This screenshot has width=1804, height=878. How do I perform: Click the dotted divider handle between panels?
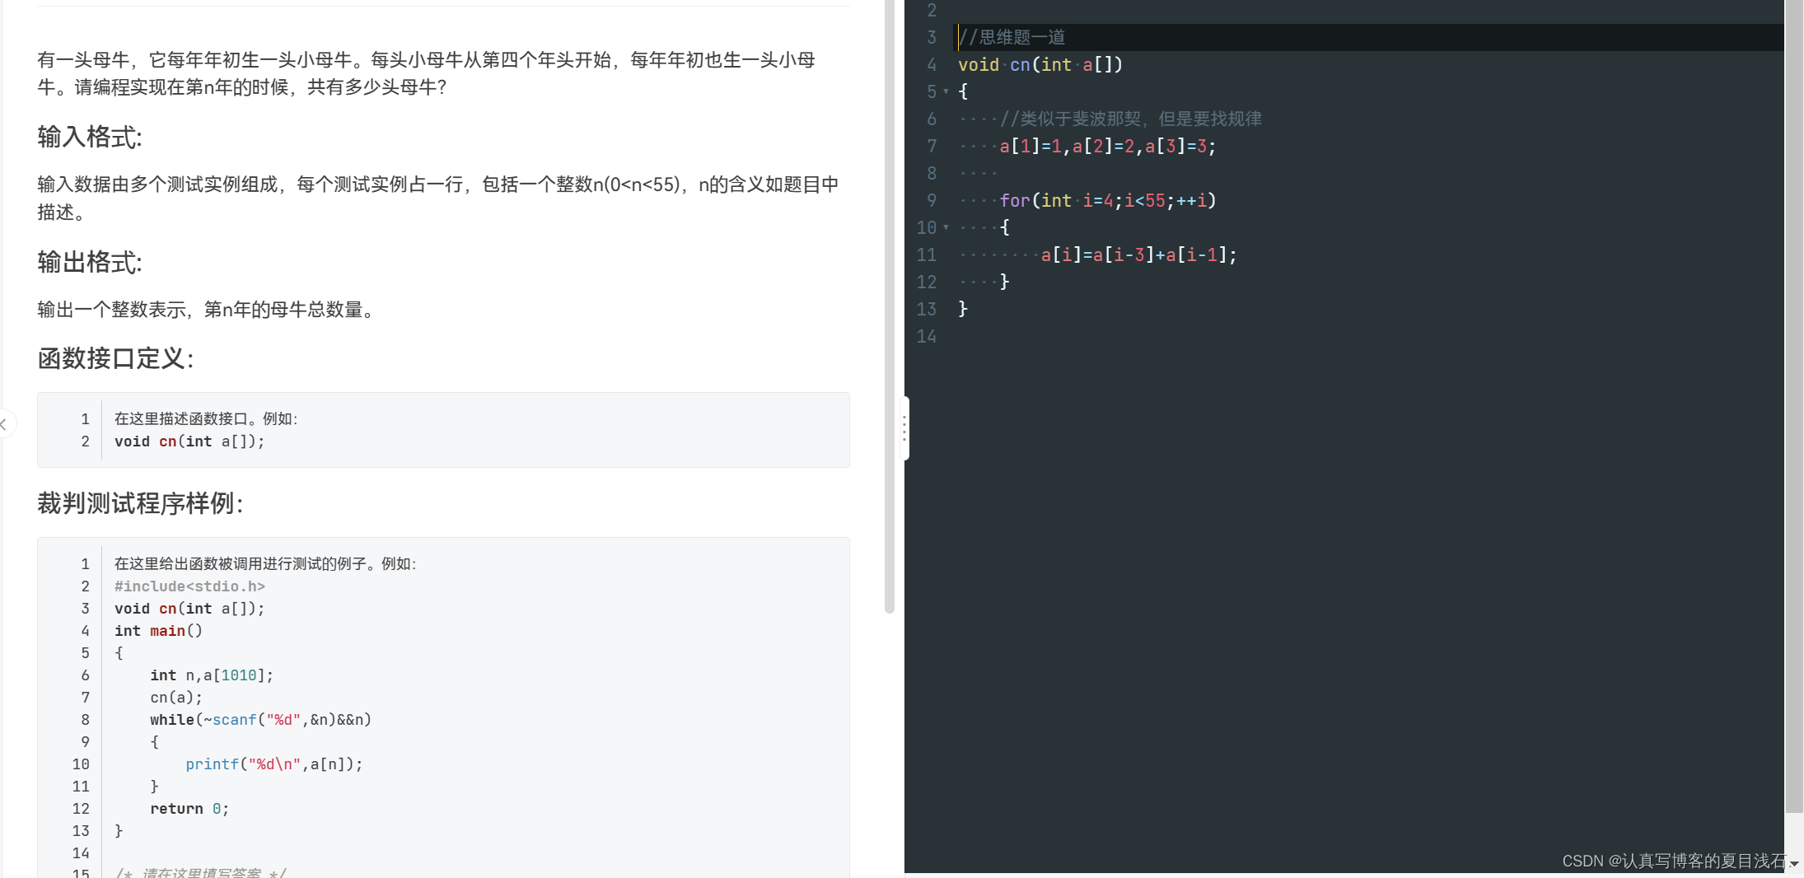904,429
